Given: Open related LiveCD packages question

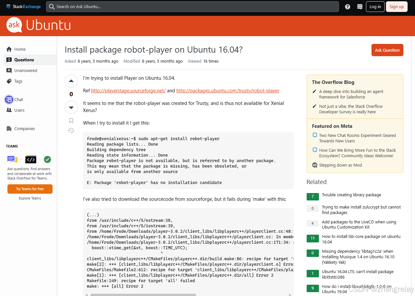Looking at the screenshot, I should (x=359, y=224).
